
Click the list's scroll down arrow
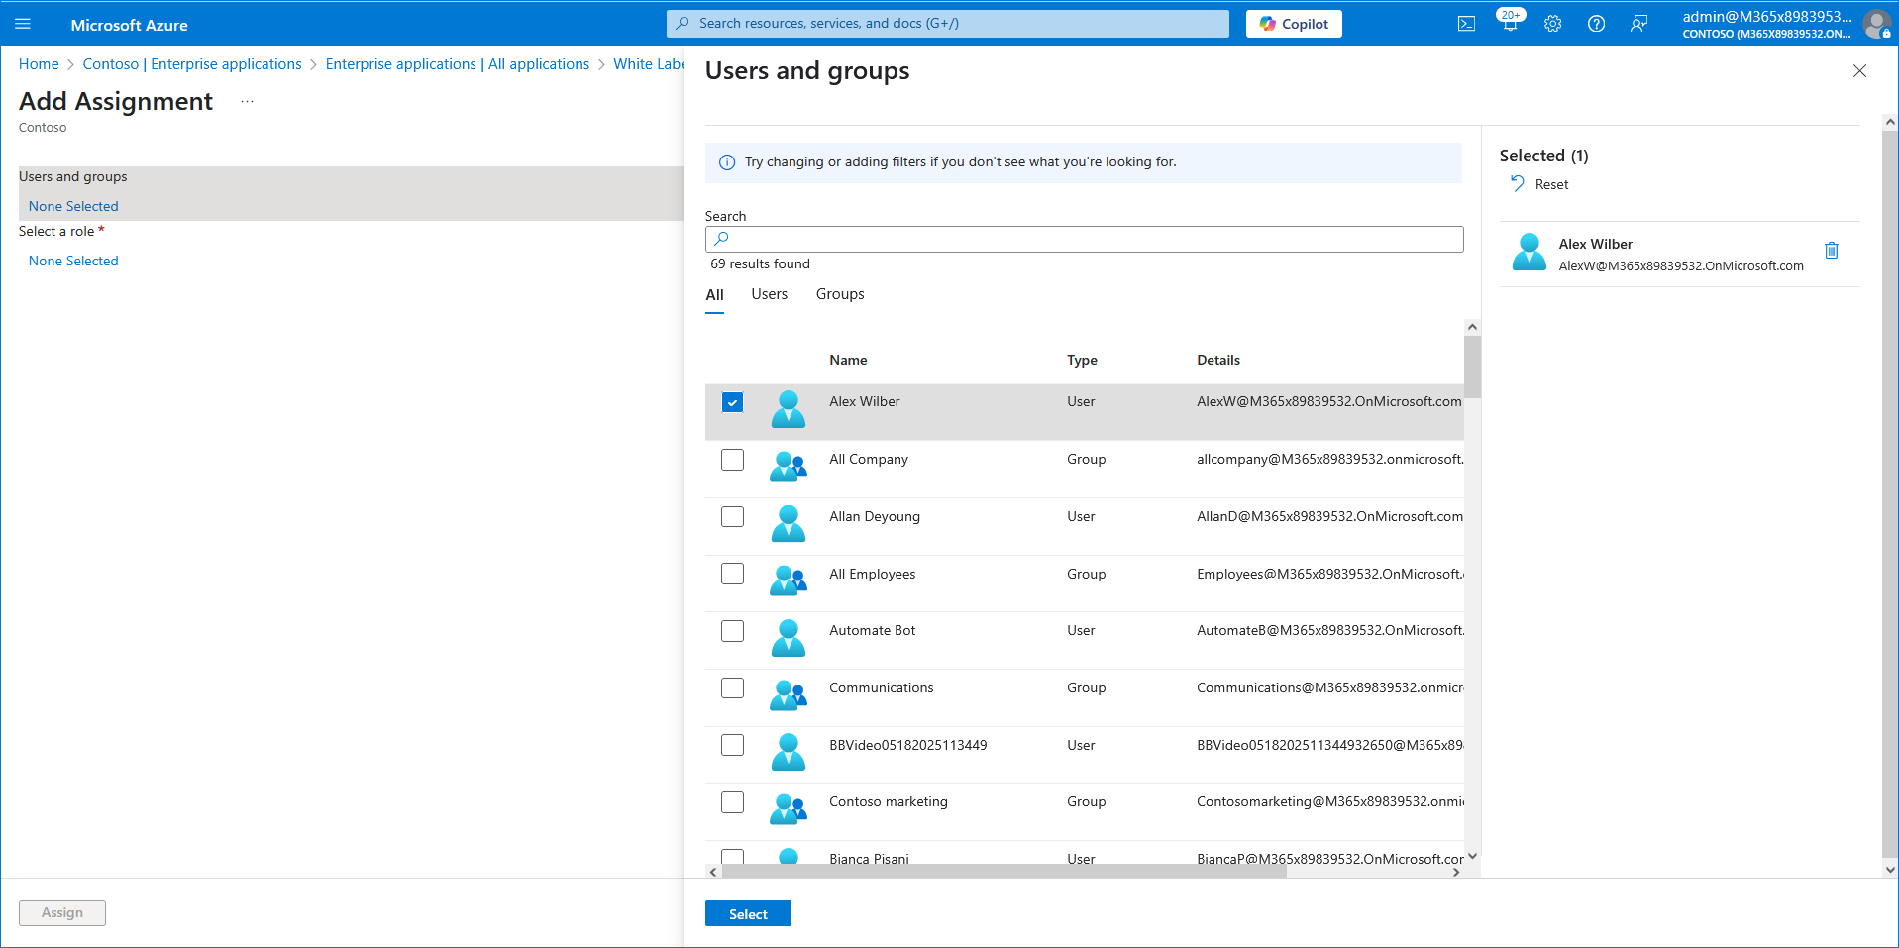[1472, 856]
